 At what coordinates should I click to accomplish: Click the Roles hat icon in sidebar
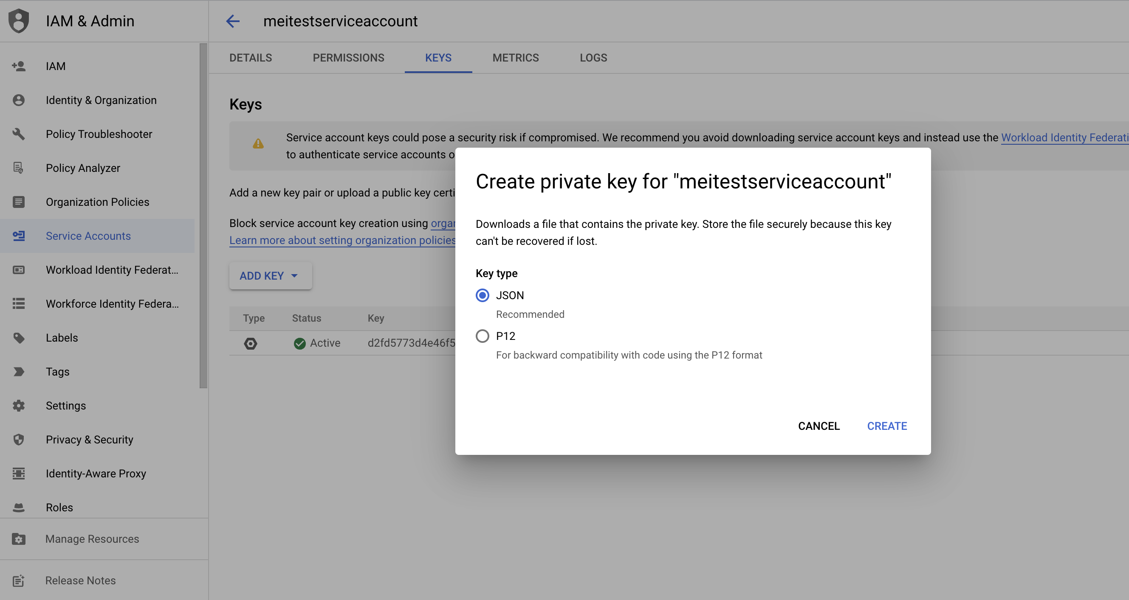click(18, 507)
